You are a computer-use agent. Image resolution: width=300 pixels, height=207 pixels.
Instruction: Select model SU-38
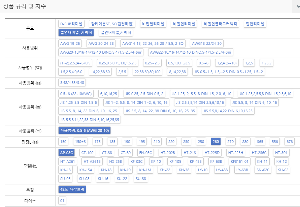click(141, 179)
